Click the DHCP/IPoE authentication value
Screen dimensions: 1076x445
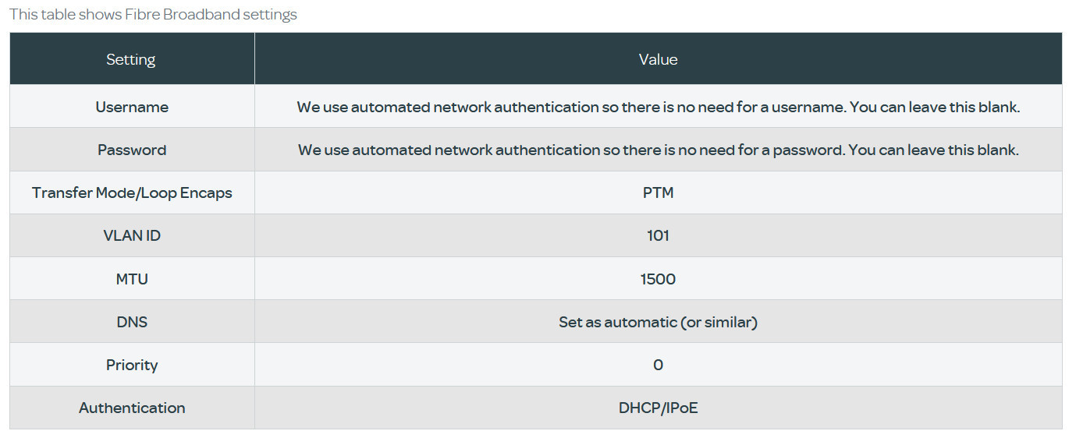(658, 408)
